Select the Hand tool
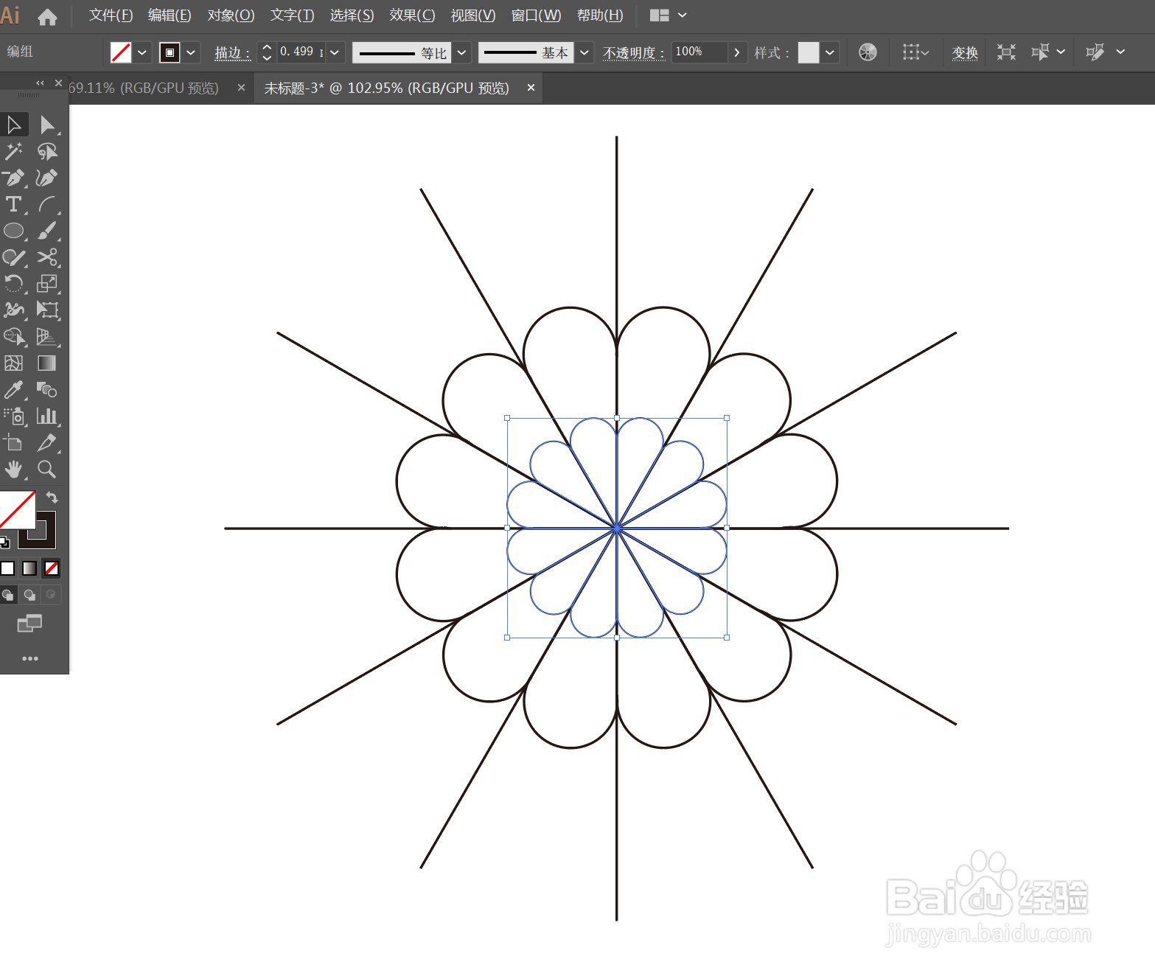This screenshot has height=973, width=1155. [14, 470]
